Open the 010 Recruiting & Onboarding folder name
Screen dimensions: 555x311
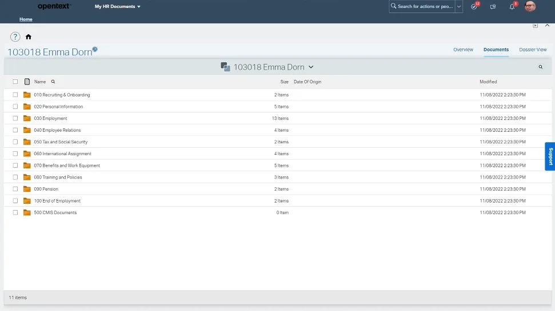tap(62, 95)
